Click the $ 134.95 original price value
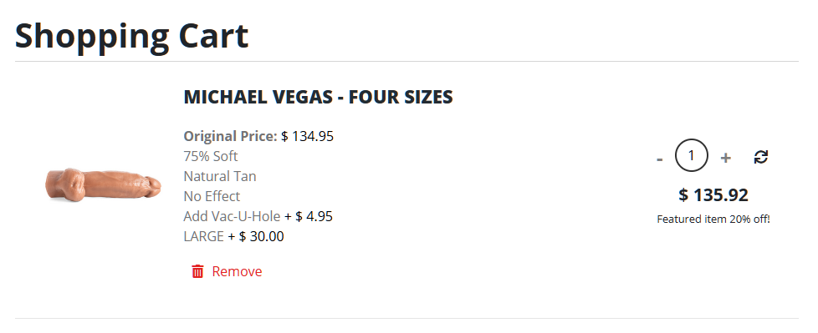Screen dimensions: 818x333 [x=307, y=136]
